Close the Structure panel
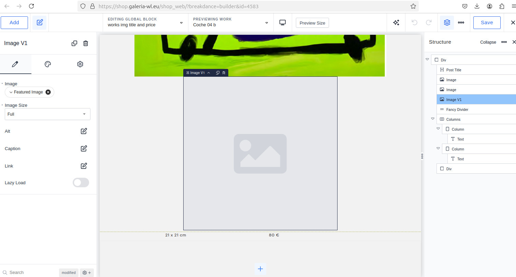Viewport: 516px width, 277px height. tap(514, 42)
